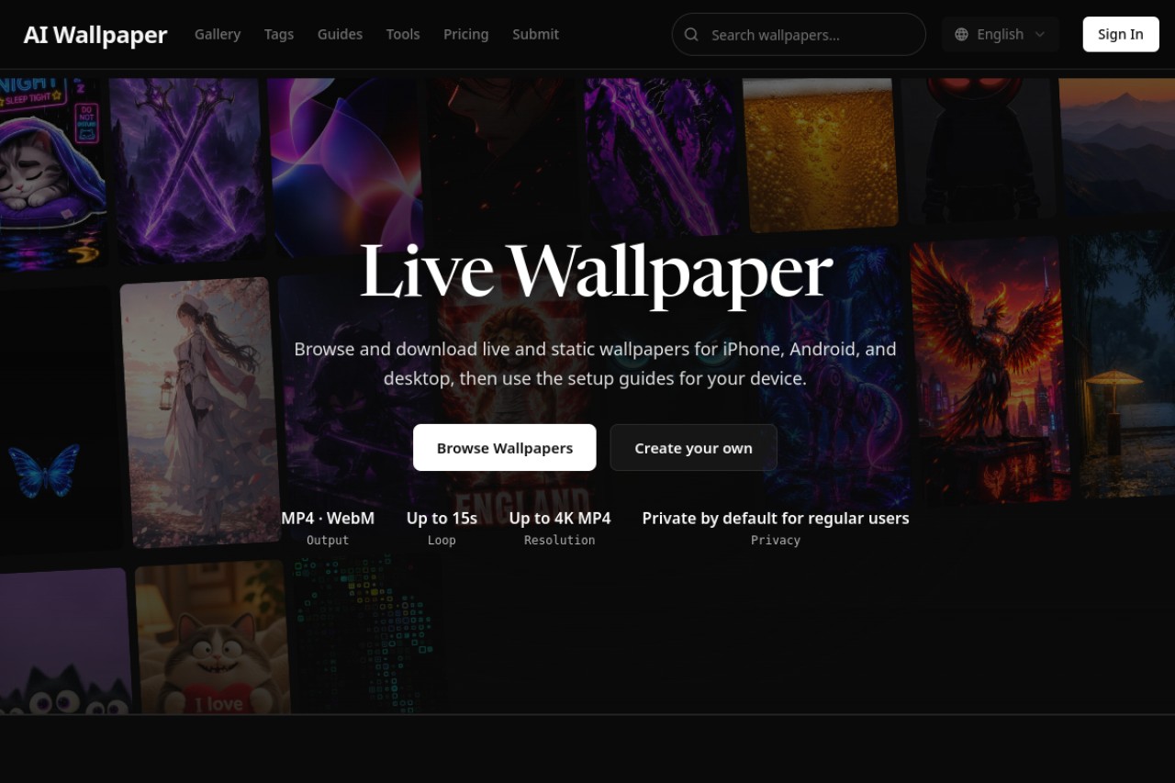Screen dimensions: 1175x783
Task: Expand the English language dropdown chevron
Action: click(x=1040, y=35)
